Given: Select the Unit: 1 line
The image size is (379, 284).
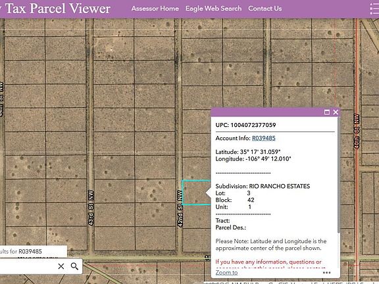Looking at the screenshot, I should [x=234, y=207].
